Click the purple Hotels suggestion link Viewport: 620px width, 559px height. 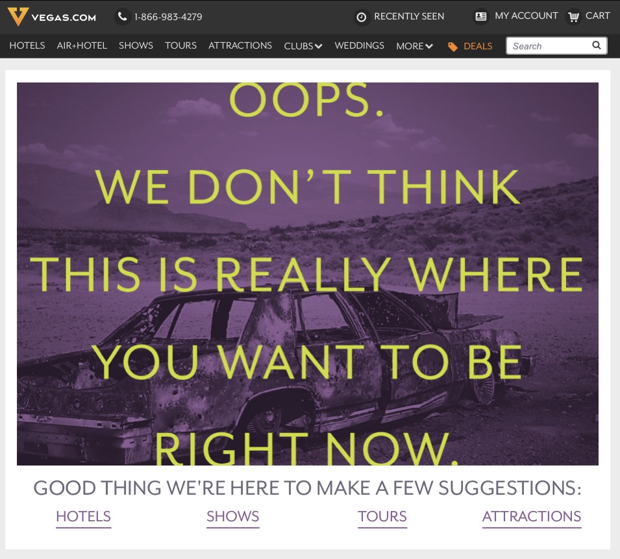tap(84, 517)
